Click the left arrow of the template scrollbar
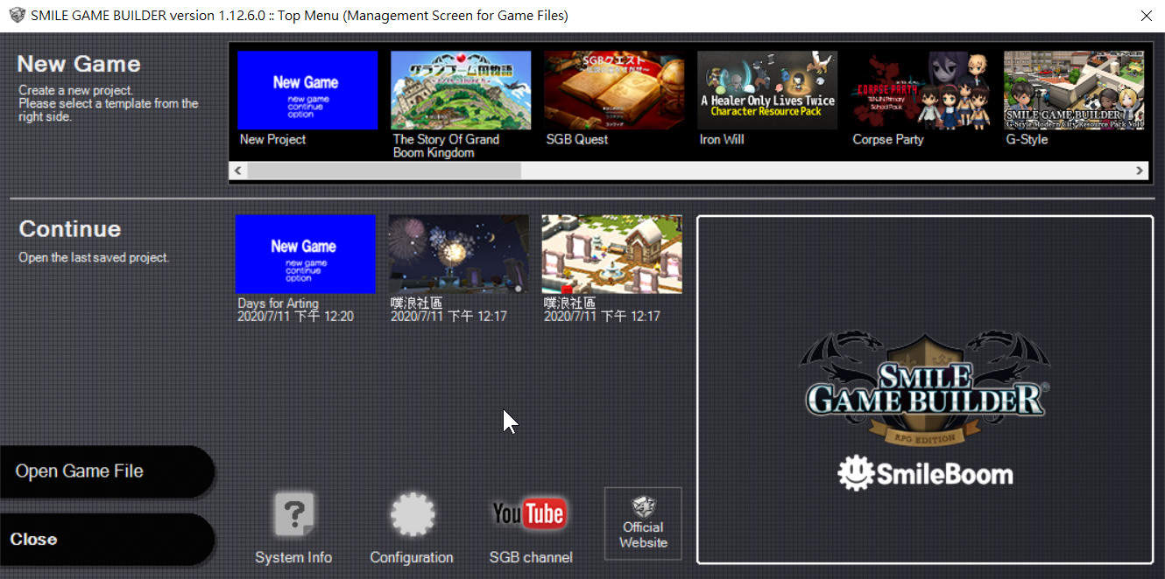This screenshot has width=1165, height=579. click(237, 171)
